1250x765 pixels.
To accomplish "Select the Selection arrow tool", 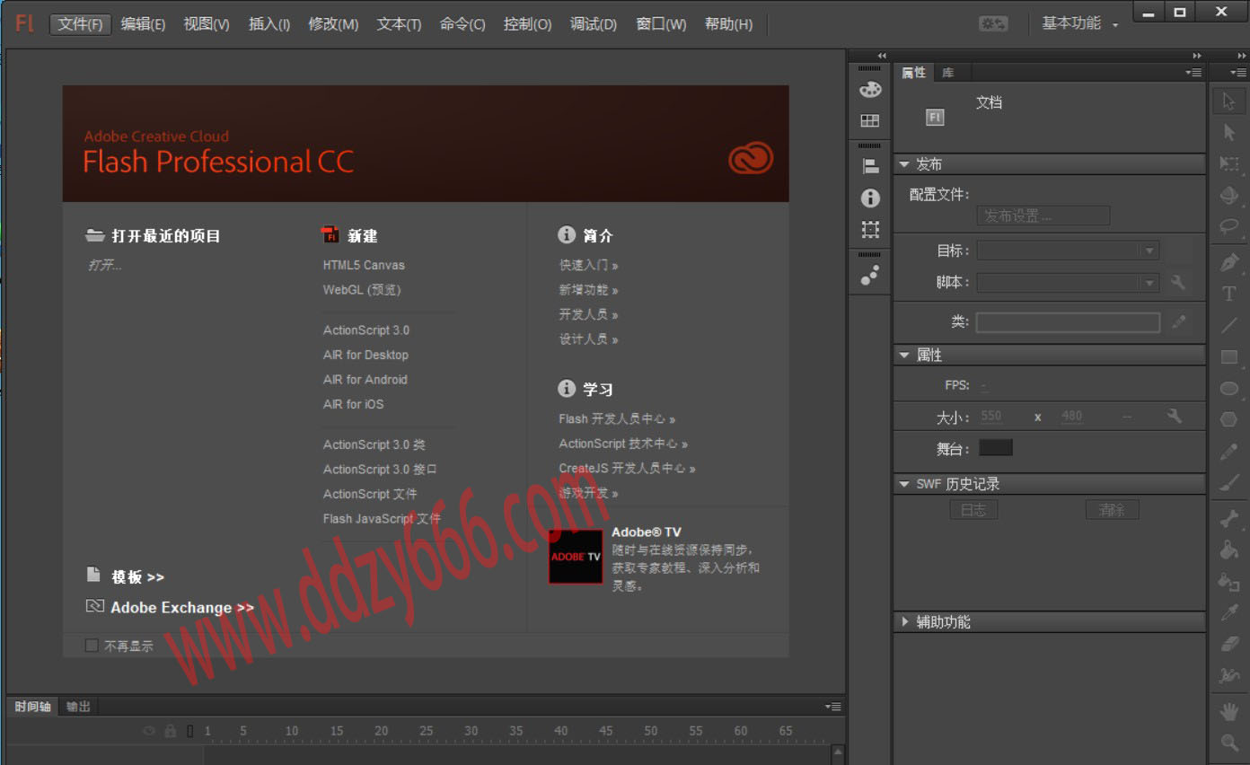I will click(1228, 101).
